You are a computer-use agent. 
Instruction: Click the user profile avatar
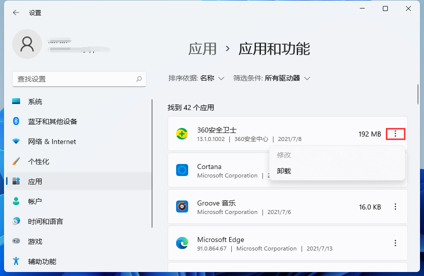[27, 44]
